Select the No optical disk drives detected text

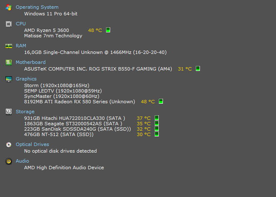point(60,151)
